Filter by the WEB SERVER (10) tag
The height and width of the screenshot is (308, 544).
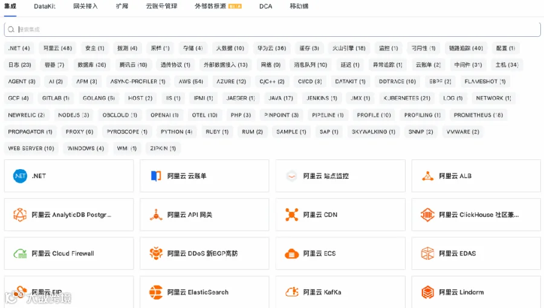point(31,149)
